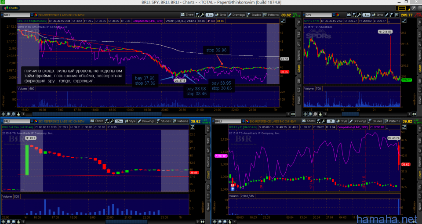The image size is (422, 224).
Task: Expand symbol dropdown in BRLI daily chart
Action: pyautogui.click(x=243, y=121)
